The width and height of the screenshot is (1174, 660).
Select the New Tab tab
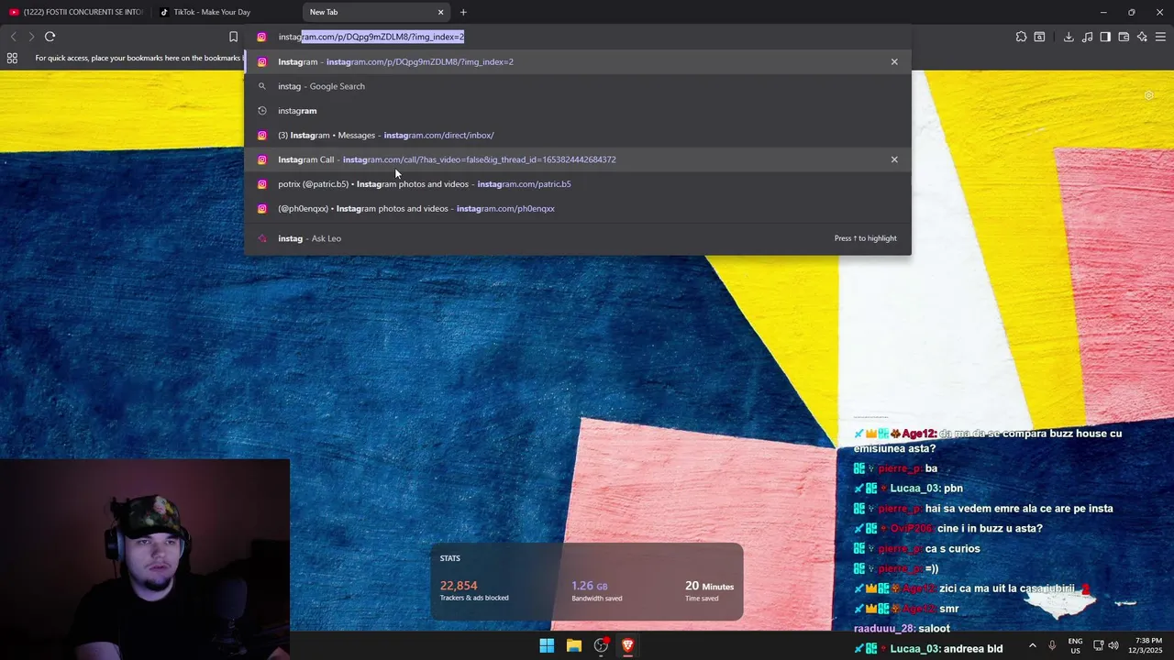tap(376, 12)
